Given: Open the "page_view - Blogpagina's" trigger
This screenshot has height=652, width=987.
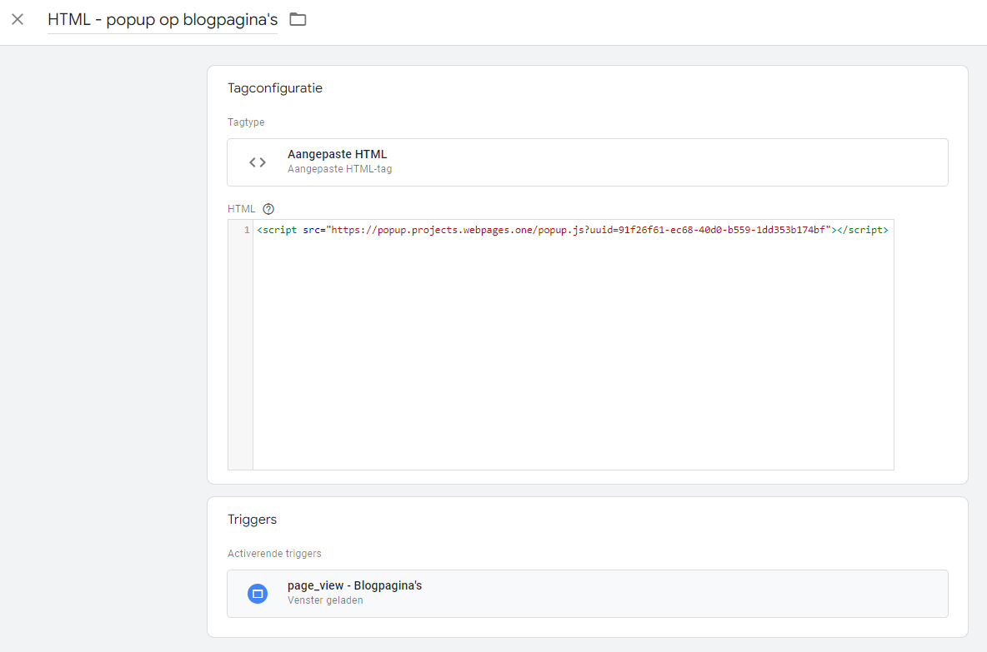Looking at the screenshot, I should point(354,585).
